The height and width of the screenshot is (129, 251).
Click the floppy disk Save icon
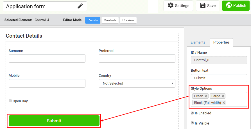pos(203,6)
